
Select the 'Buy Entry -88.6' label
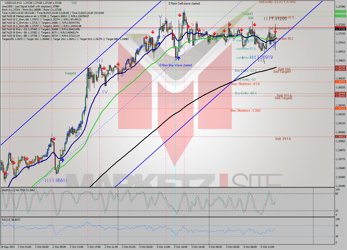click(246, 93)
